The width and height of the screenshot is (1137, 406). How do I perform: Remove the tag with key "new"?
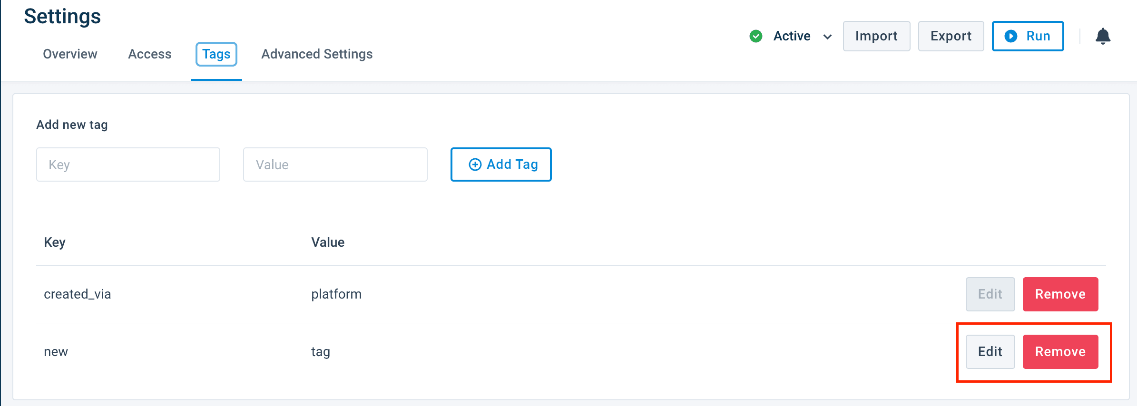coord(1060,352)
